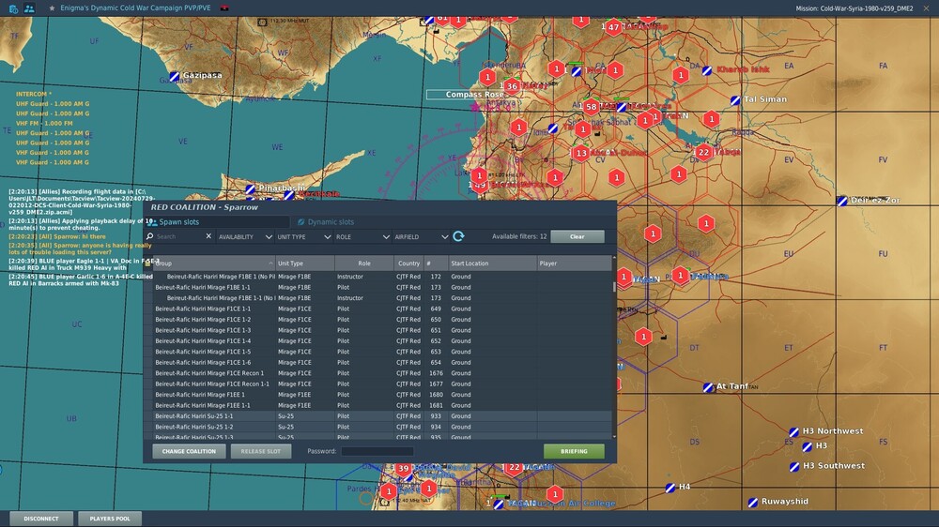Viewport: 939px width, 527px height.
Task: Click the Ruwayshid airfield marker
Action: [x=752, y=502]
